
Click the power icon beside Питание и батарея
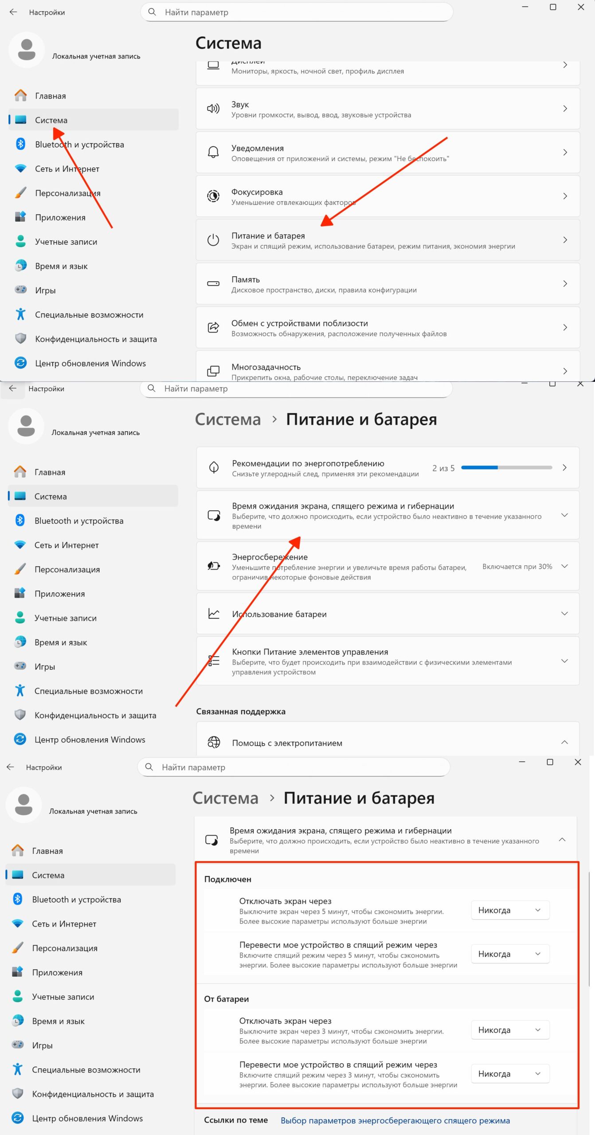click(x=213, y=240)
